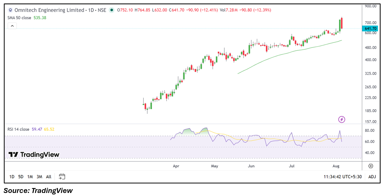Click the SMA value 535.38
The width and height of the screenshot is (389, 196).
[40, 18]
